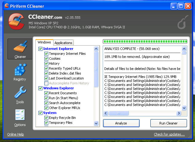The height and width of the screenshot is (142, 195).
Task: Click the cleaner list vertical scrollbar thumb
Action: pos(96,69)
